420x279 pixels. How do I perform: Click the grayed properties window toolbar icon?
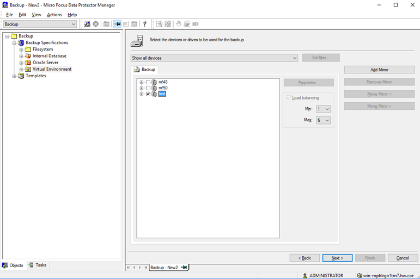(x=106, y=24)
